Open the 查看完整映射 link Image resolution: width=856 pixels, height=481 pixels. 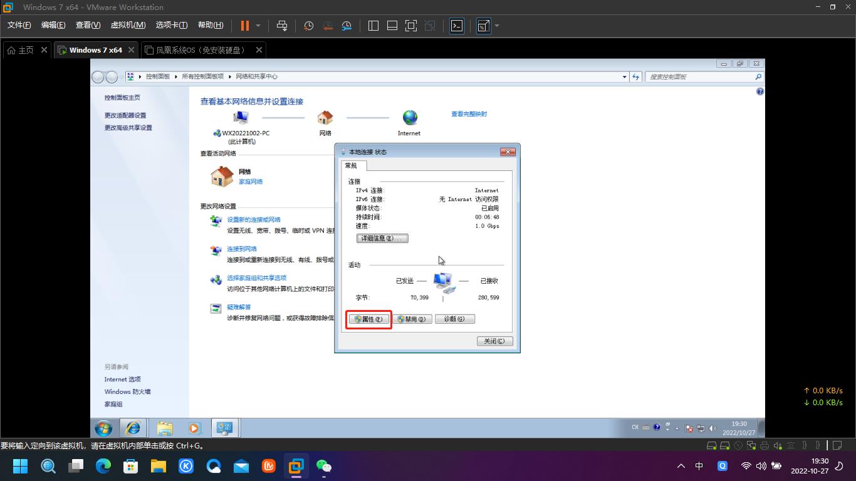pos(468,114)
